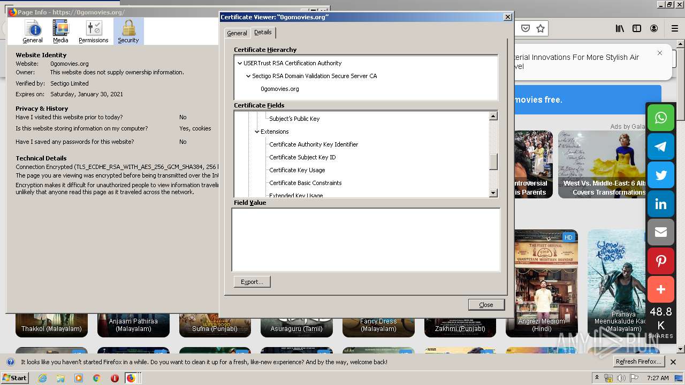
Task: Switch to Firefox taskbar button
Action: pos(131,378)
